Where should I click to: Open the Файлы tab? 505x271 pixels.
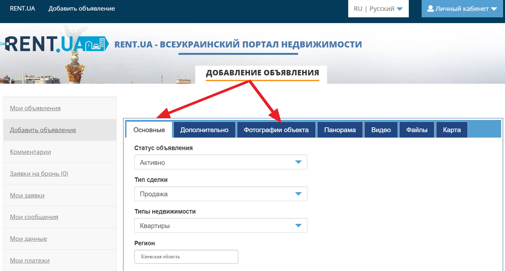417,130
